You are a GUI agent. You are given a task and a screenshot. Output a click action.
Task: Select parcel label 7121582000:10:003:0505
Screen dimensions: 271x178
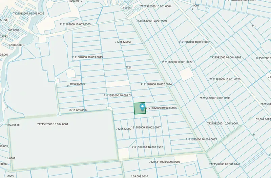click(x=75, y=24)
